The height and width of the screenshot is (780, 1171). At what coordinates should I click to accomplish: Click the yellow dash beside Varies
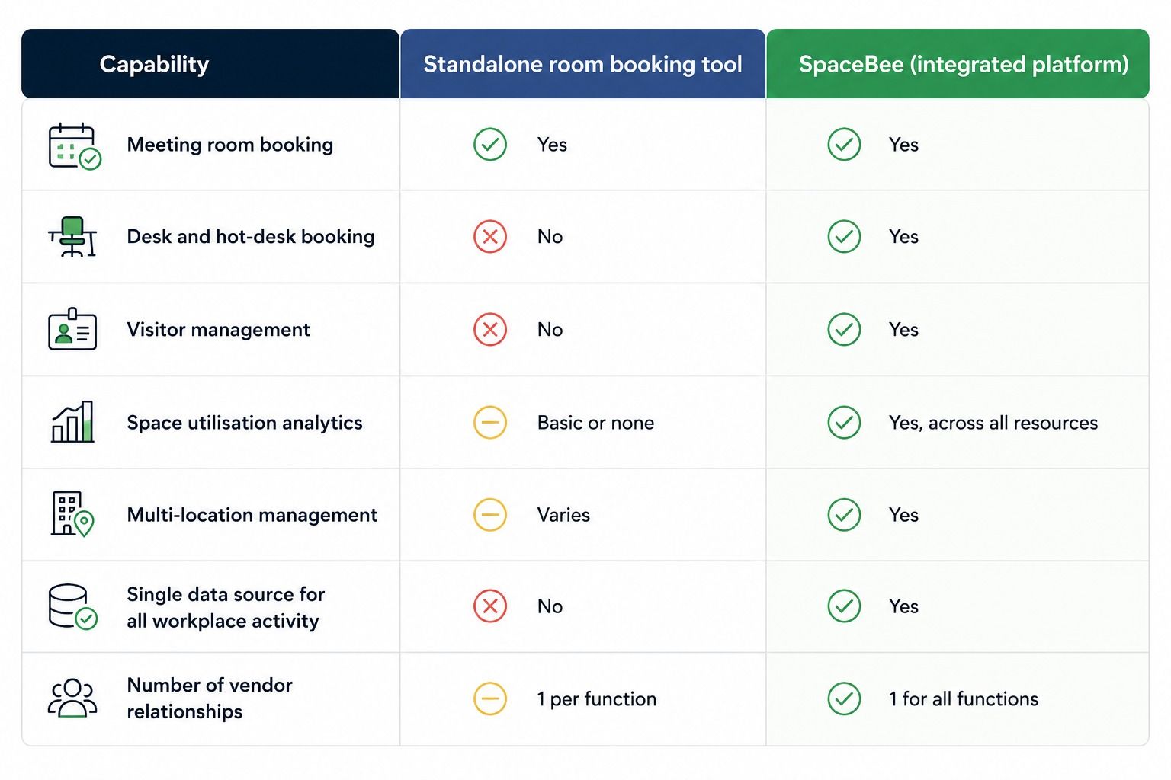pos(490,514)
